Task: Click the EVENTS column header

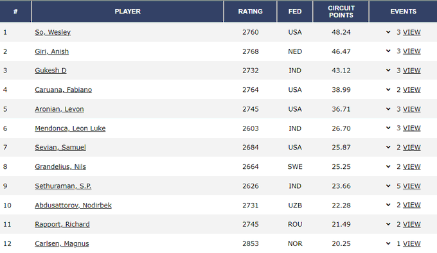Action: [404, 12]
